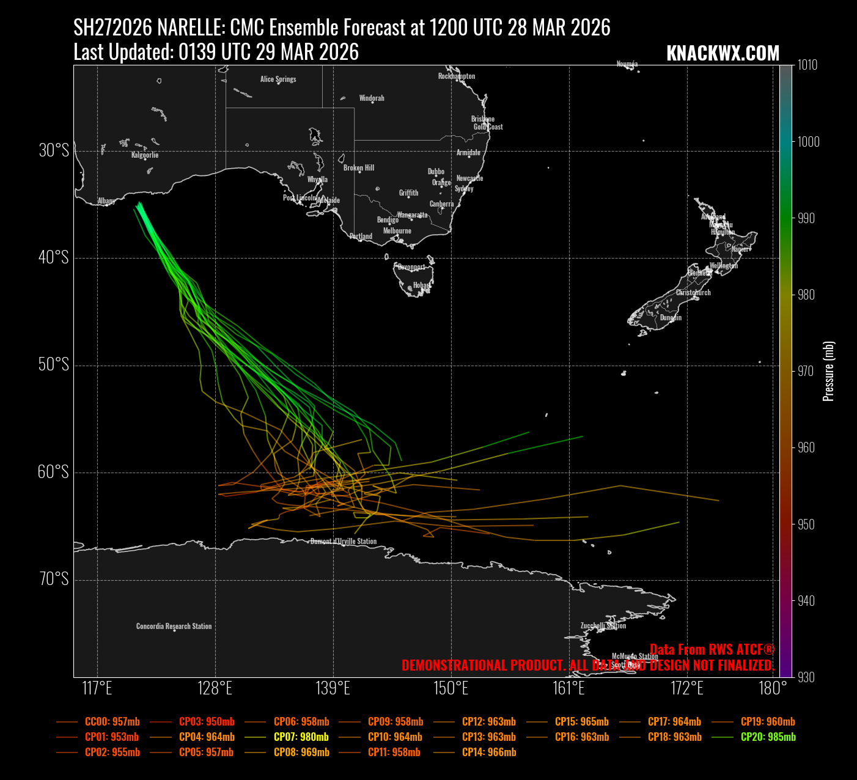Click the Data From RWS ATCF text
Screen dimensions: 857x780
[712, 650]
